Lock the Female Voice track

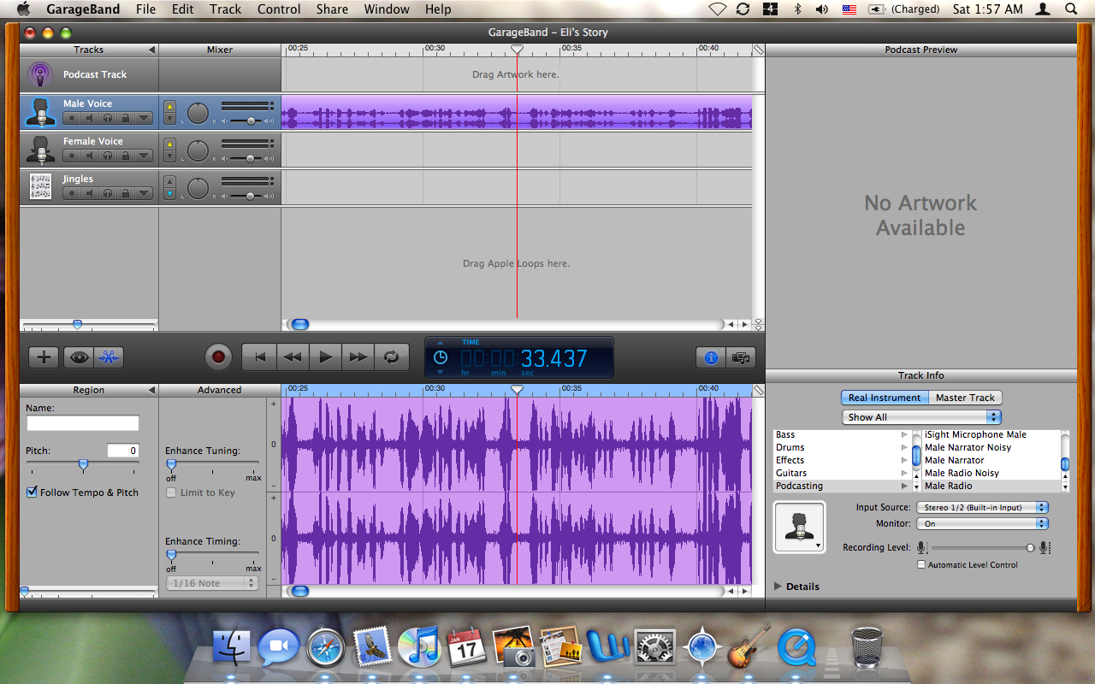126,156
